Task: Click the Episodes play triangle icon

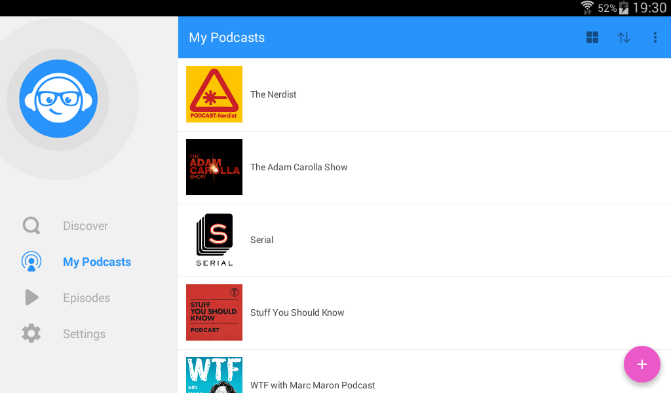Action: (31, 297)
